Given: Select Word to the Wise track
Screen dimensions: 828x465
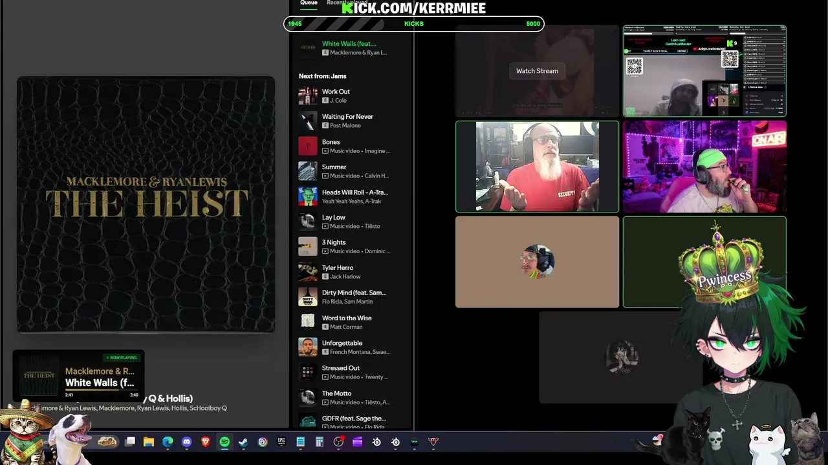Looking at the screenshot, I should point(347,318).
